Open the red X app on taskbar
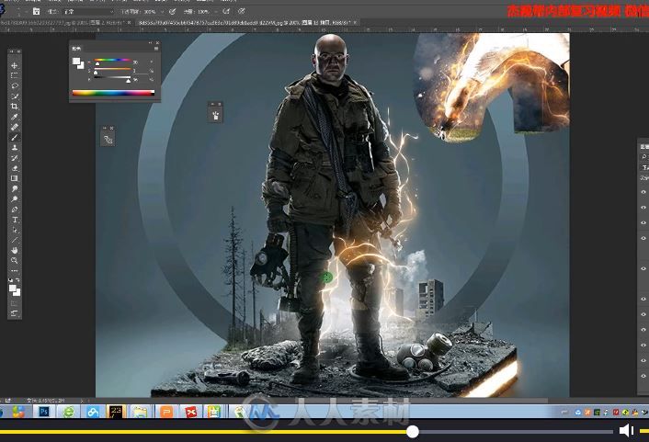The width and height of the screenshot is (649, 442). click(x=190, y=412)
